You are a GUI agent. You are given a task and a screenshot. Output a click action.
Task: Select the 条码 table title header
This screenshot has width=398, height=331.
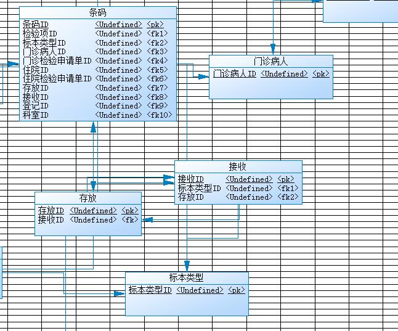98,12
